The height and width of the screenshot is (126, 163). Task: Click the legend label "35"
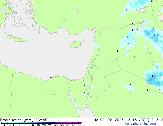(x=62, y=125)
